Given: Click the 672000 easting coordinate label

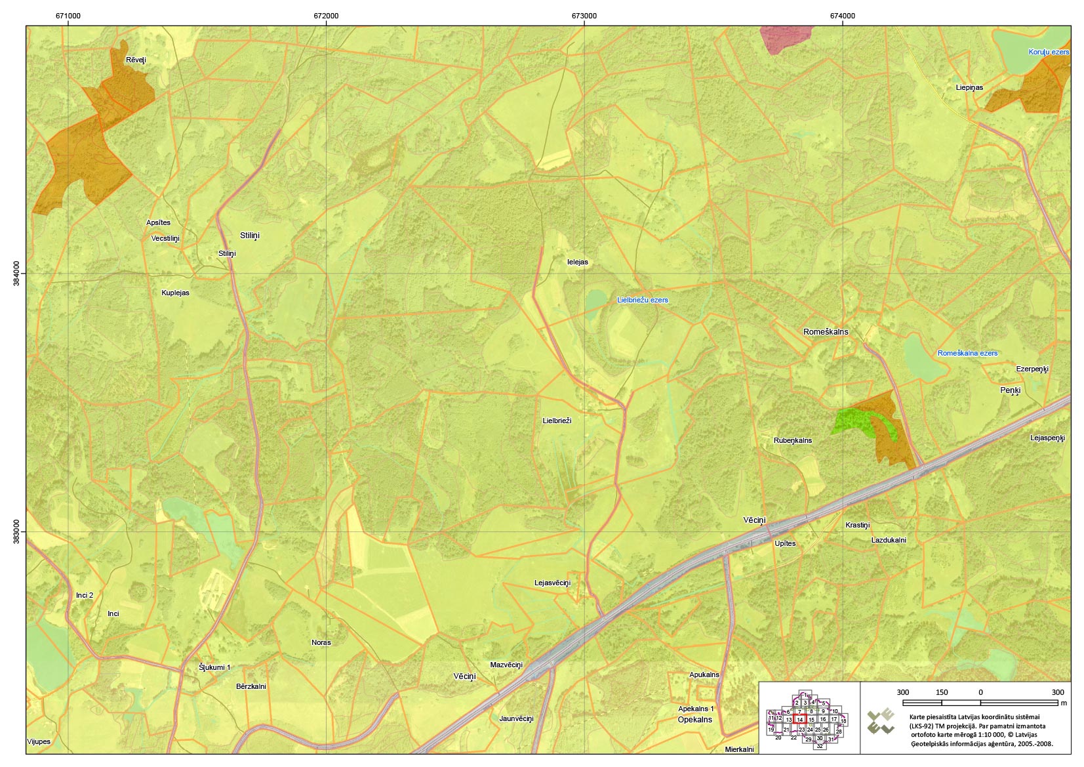Looking at the screenshot, I should (326, 16).
